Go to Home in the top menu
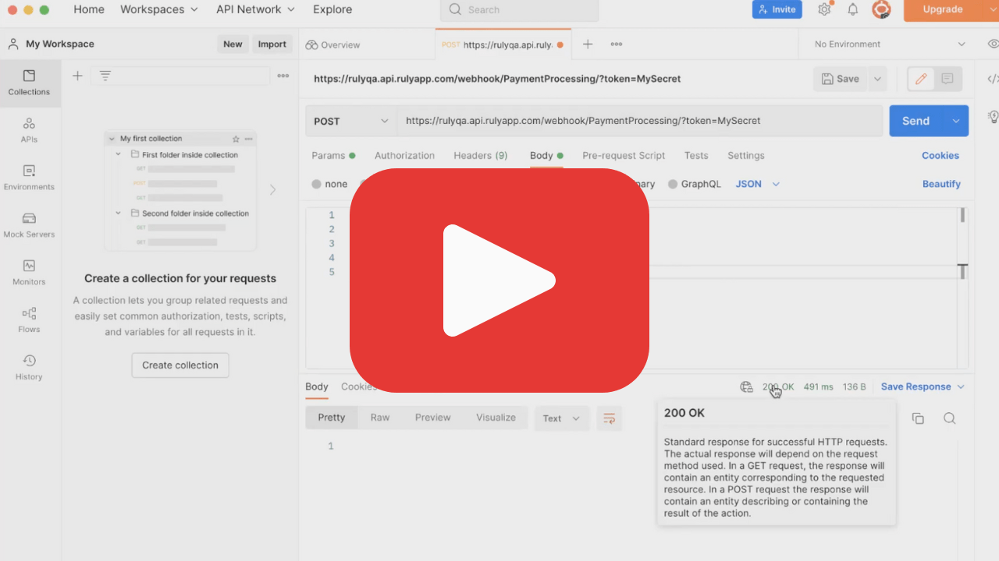Image resolution: width=999 pixels, height=561 pixels. pos(89,9)
